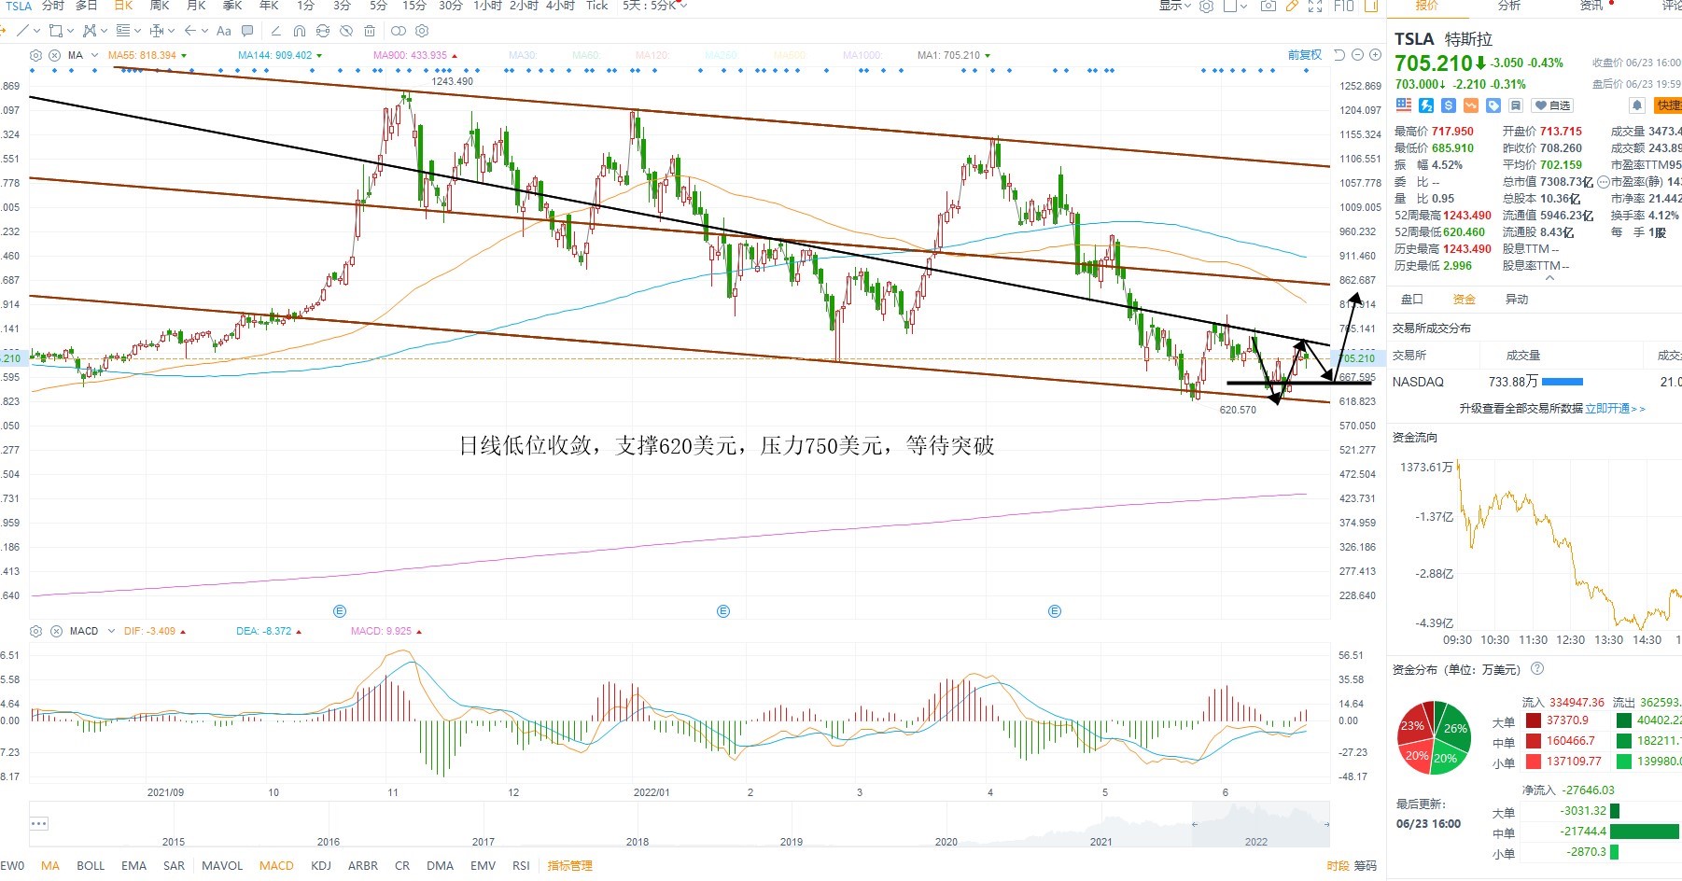Add a comment bubble annotation
The height and width of the screenshot is (881, 1682).
(247, 31)
